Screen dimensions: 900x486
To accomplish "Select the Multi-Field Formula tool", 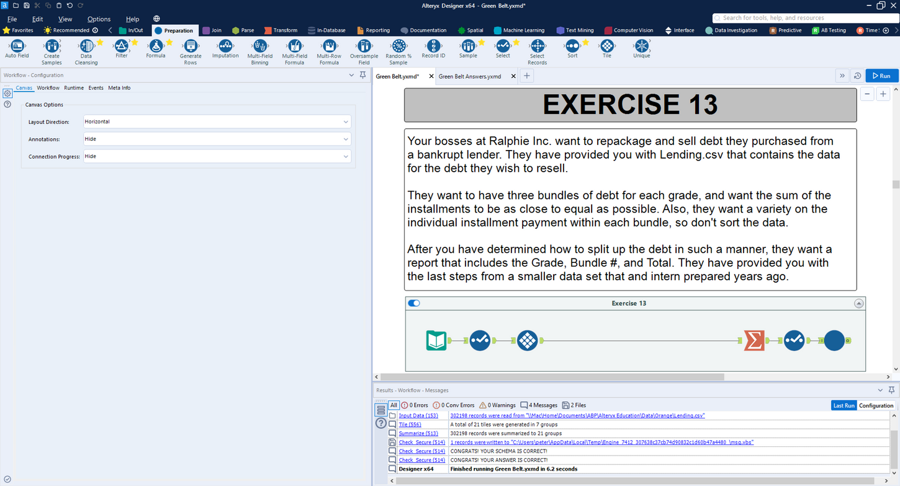I will pos(295,52).
